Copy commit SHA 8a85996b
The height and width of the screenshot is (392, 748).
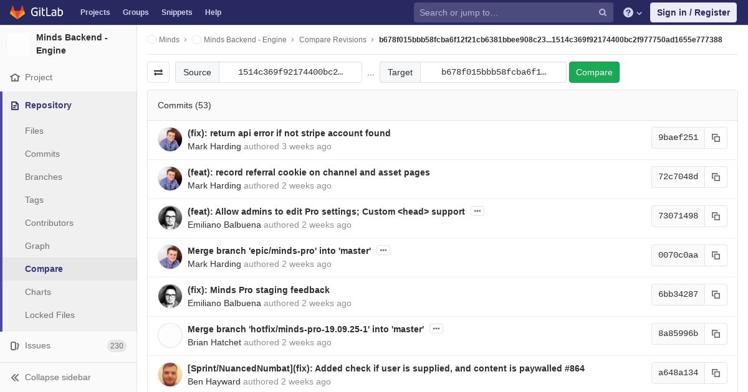pyautogui.click(x=716, y=334)
